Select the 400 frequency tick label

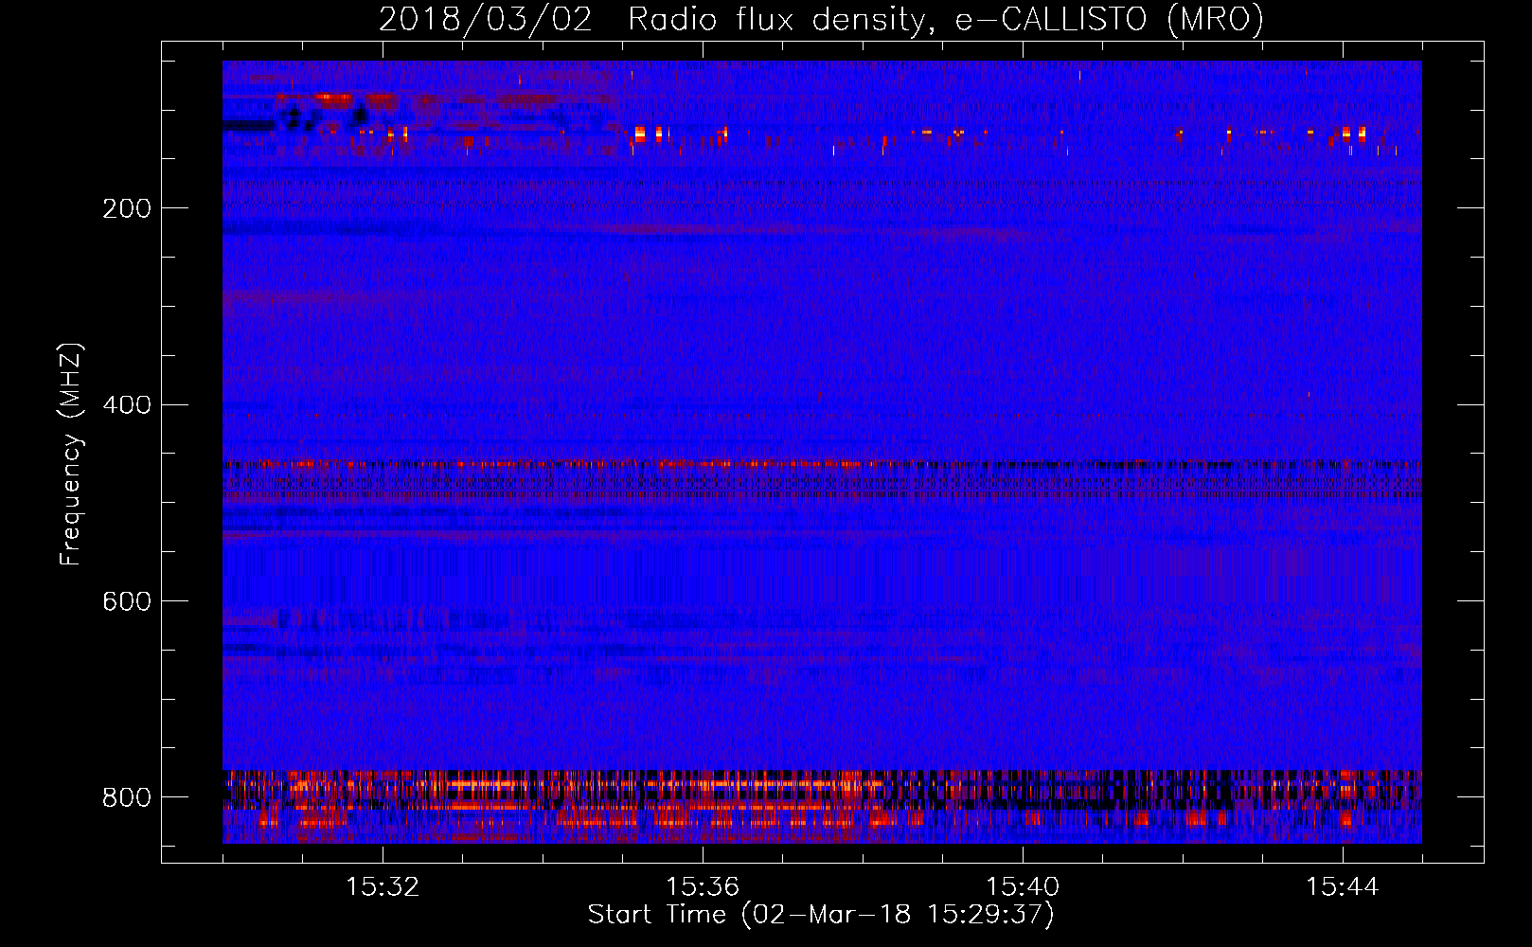click(126, 405)
